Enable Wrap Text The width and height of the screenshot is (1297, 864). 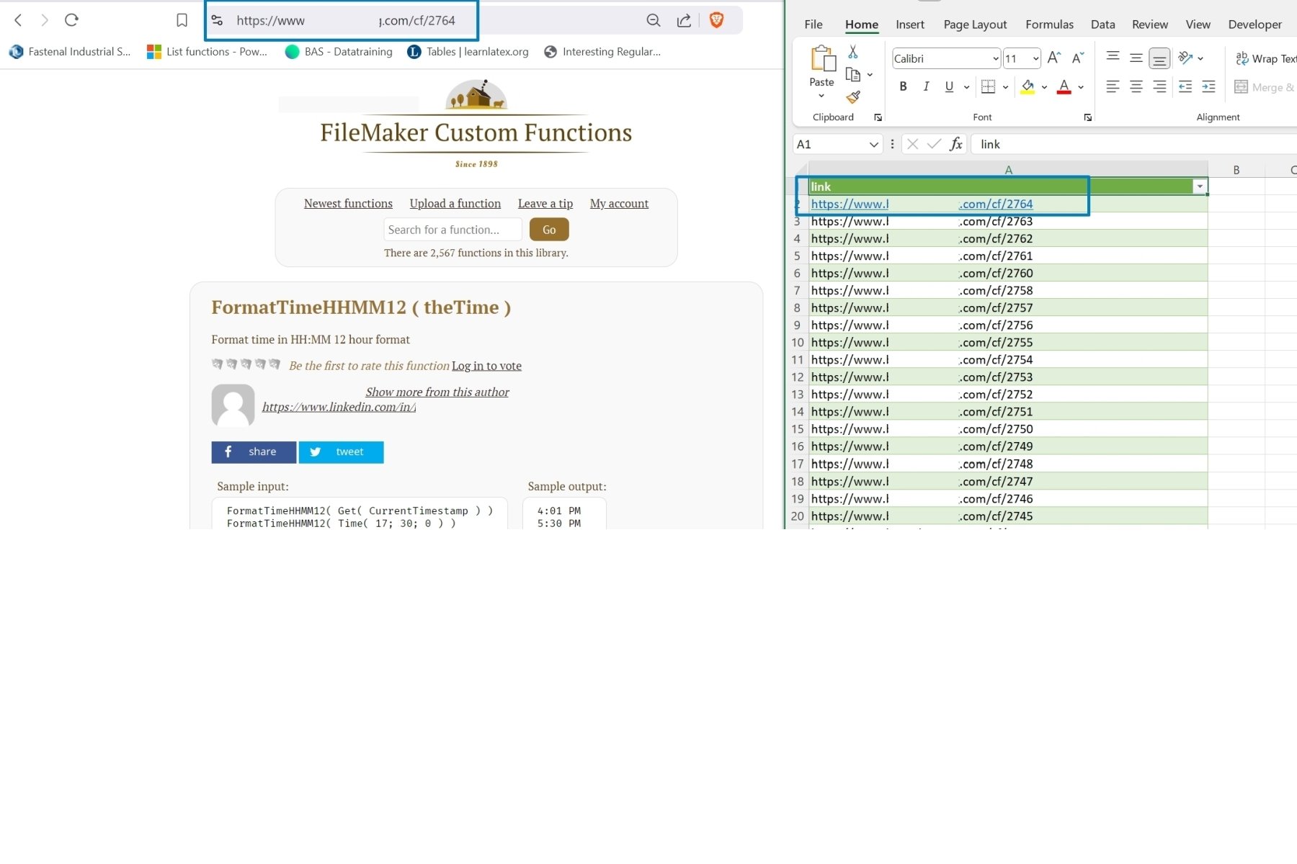(x=1266, y=58)
